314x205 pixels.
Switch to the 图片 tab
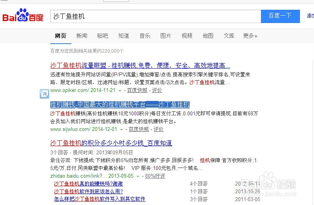pyautogui.click(x=166, y=36)
